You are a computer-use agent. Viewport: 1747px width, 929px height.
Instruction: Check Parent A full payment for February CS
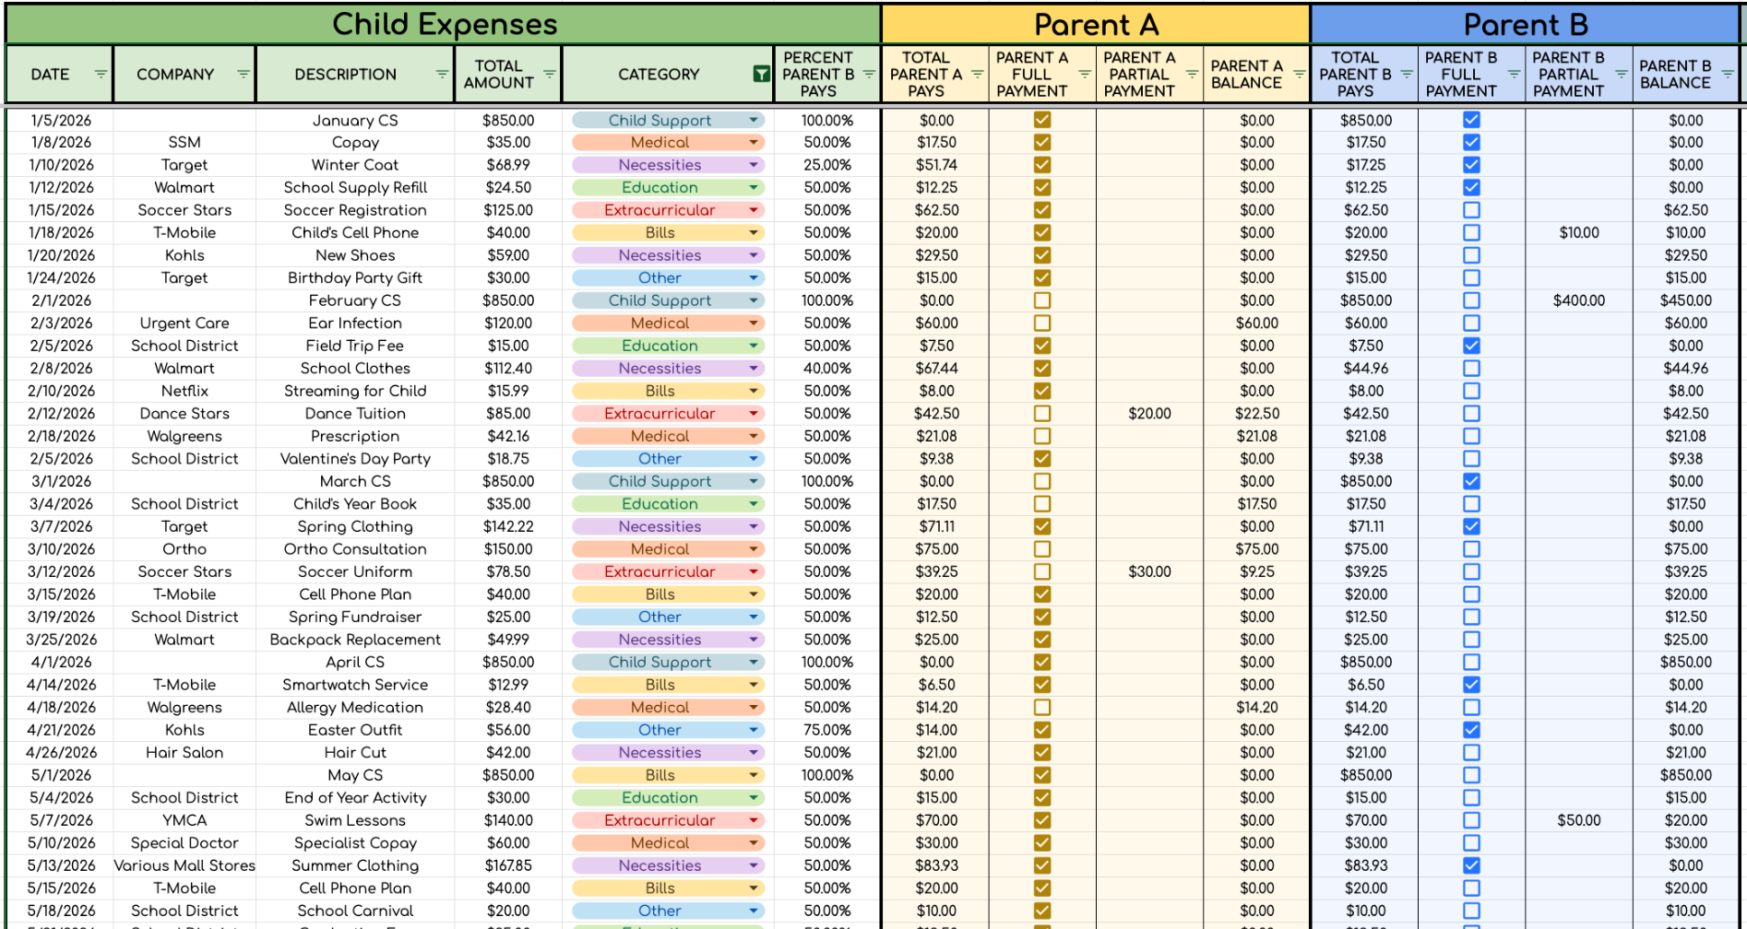point(1042,300)
